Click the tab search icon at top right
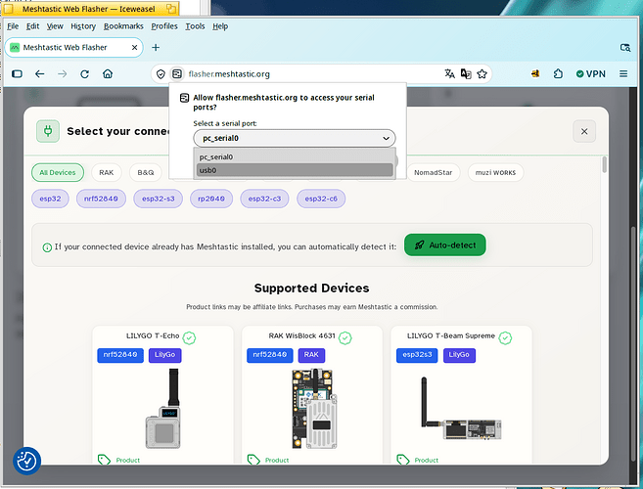The width and height of the screenshot is (643, 489). [x=625, y=48]
